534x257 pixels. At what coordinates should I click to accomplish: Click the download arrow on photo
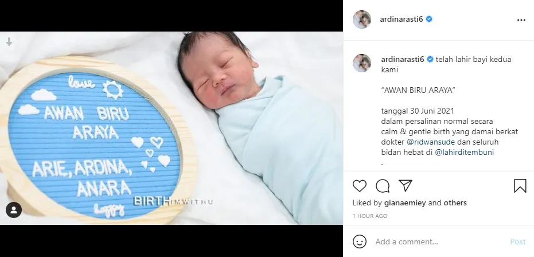pos(9,42)
